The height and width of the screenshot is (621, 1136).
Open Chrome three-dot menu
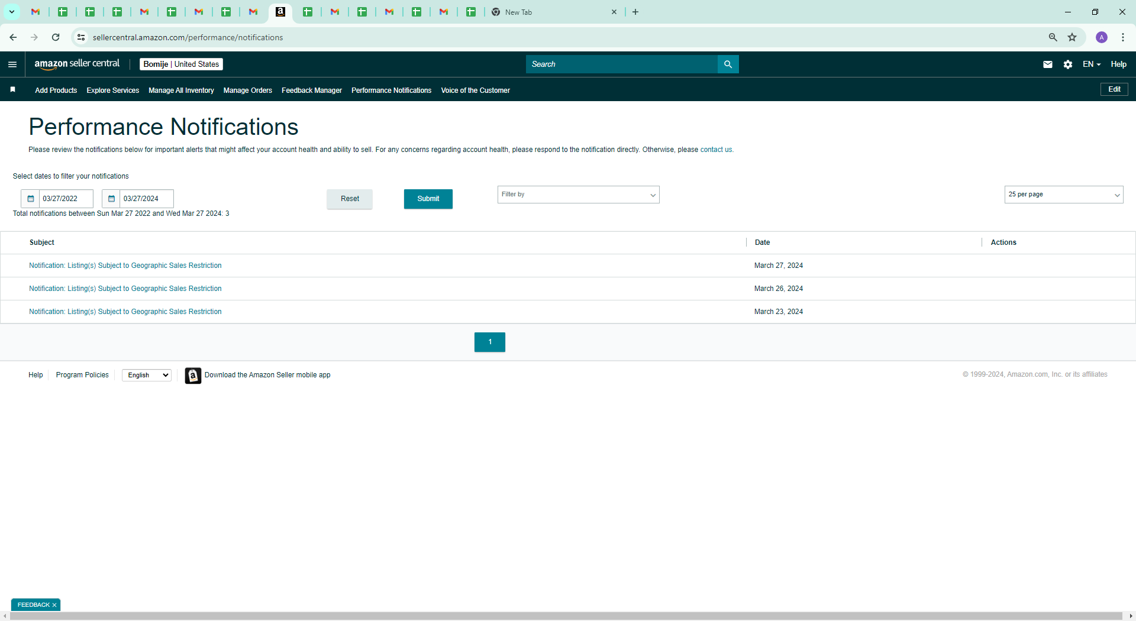[x=1123, y=37]
